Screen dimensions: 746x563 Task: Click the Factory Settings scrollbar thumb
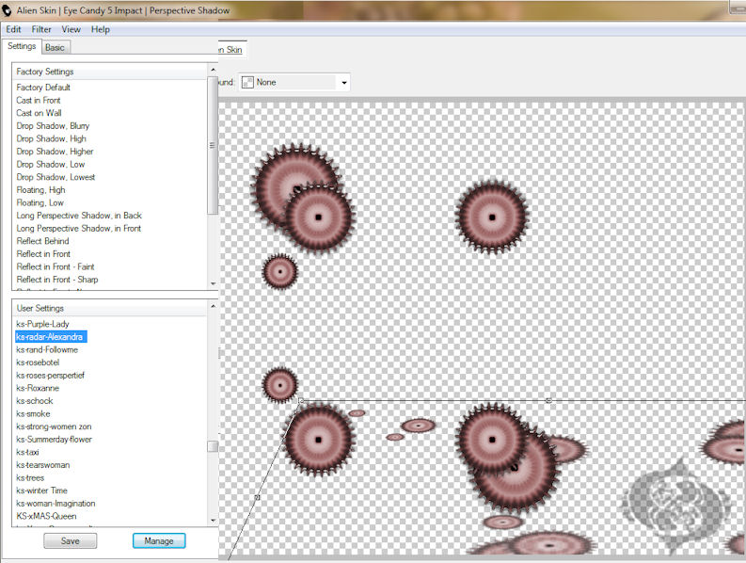213,145
